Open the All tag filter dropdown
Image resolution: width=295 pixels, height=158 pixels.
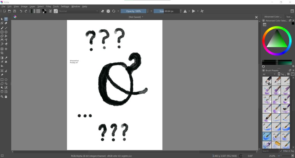[269, 74]
